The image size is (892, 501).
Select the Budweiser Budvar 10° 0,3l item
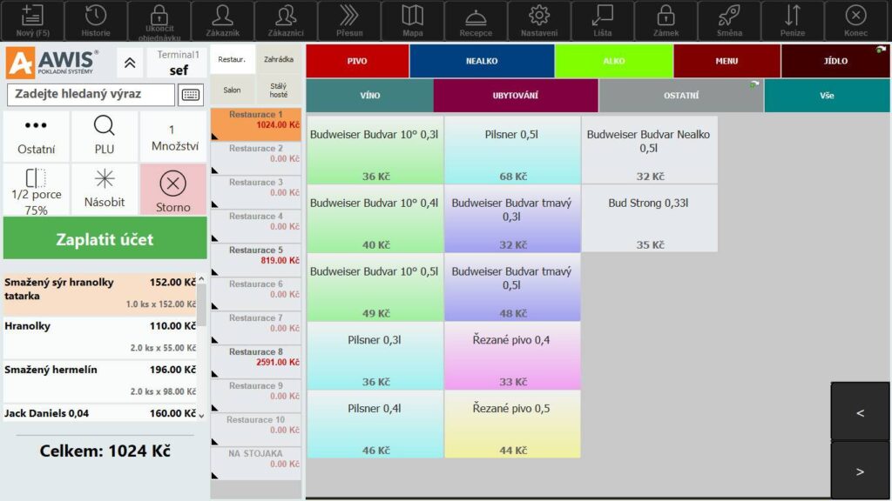coord(375,150)
